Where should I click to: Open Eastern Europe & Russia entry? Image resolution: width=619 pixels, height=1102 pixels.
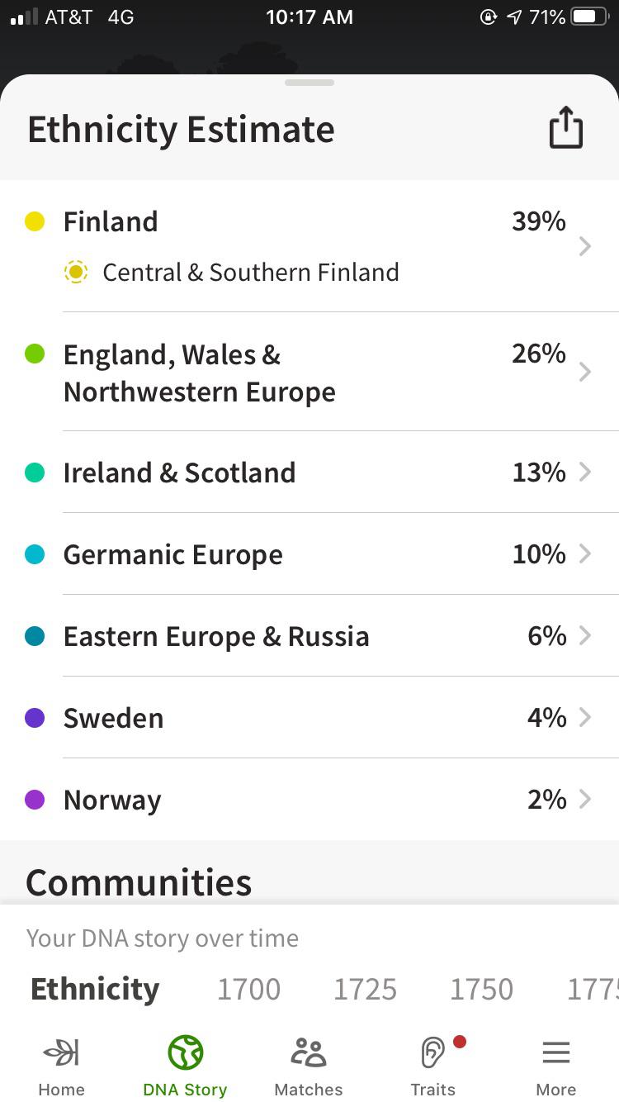(x=216, y=636)
